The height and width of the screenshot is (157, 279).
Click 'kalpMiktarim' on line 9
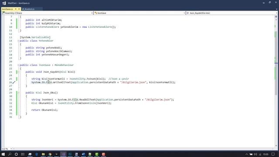tap(51, 24)
